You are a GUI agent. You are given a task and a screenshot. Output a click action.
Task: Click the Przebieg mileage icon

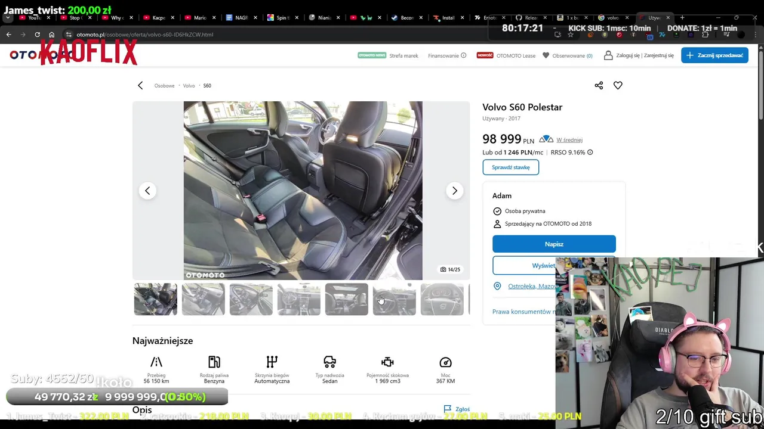pyautogui.click(x=156, y=362)
